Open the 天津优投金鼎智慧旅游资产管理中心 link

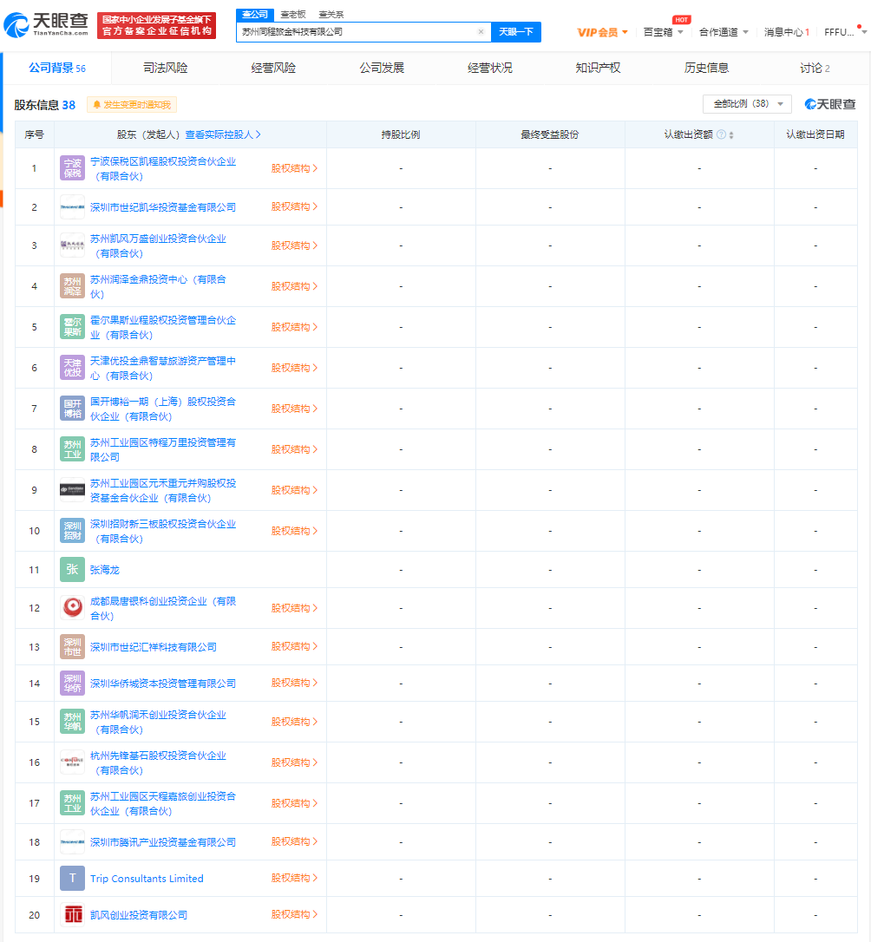click(163, 368)
